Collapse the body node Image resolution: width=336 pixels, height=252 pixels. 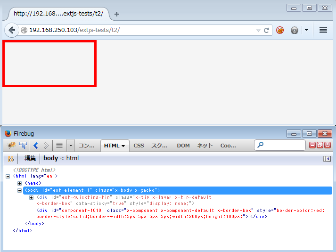click(x=19, y=190)
